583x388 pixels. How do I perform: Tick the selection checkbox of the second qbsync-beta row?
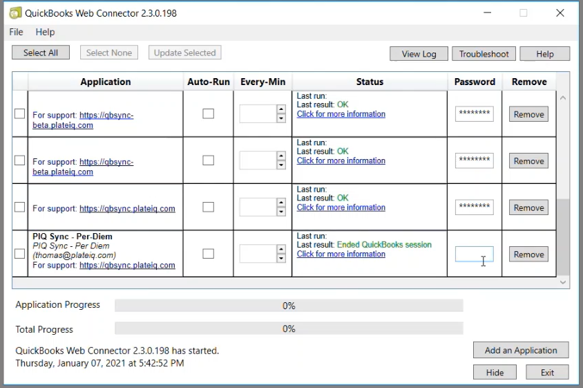click(20, 160)
